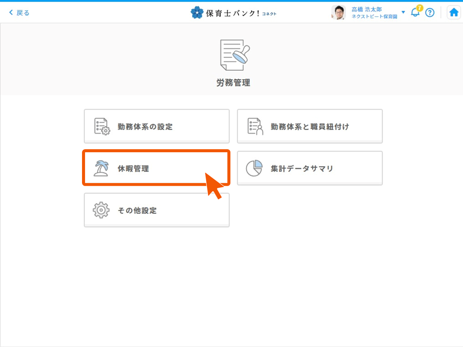Click the 勤務体系の設定 checklist gear icon
This screenshot has height=347, width=463.
pos(102,127)
